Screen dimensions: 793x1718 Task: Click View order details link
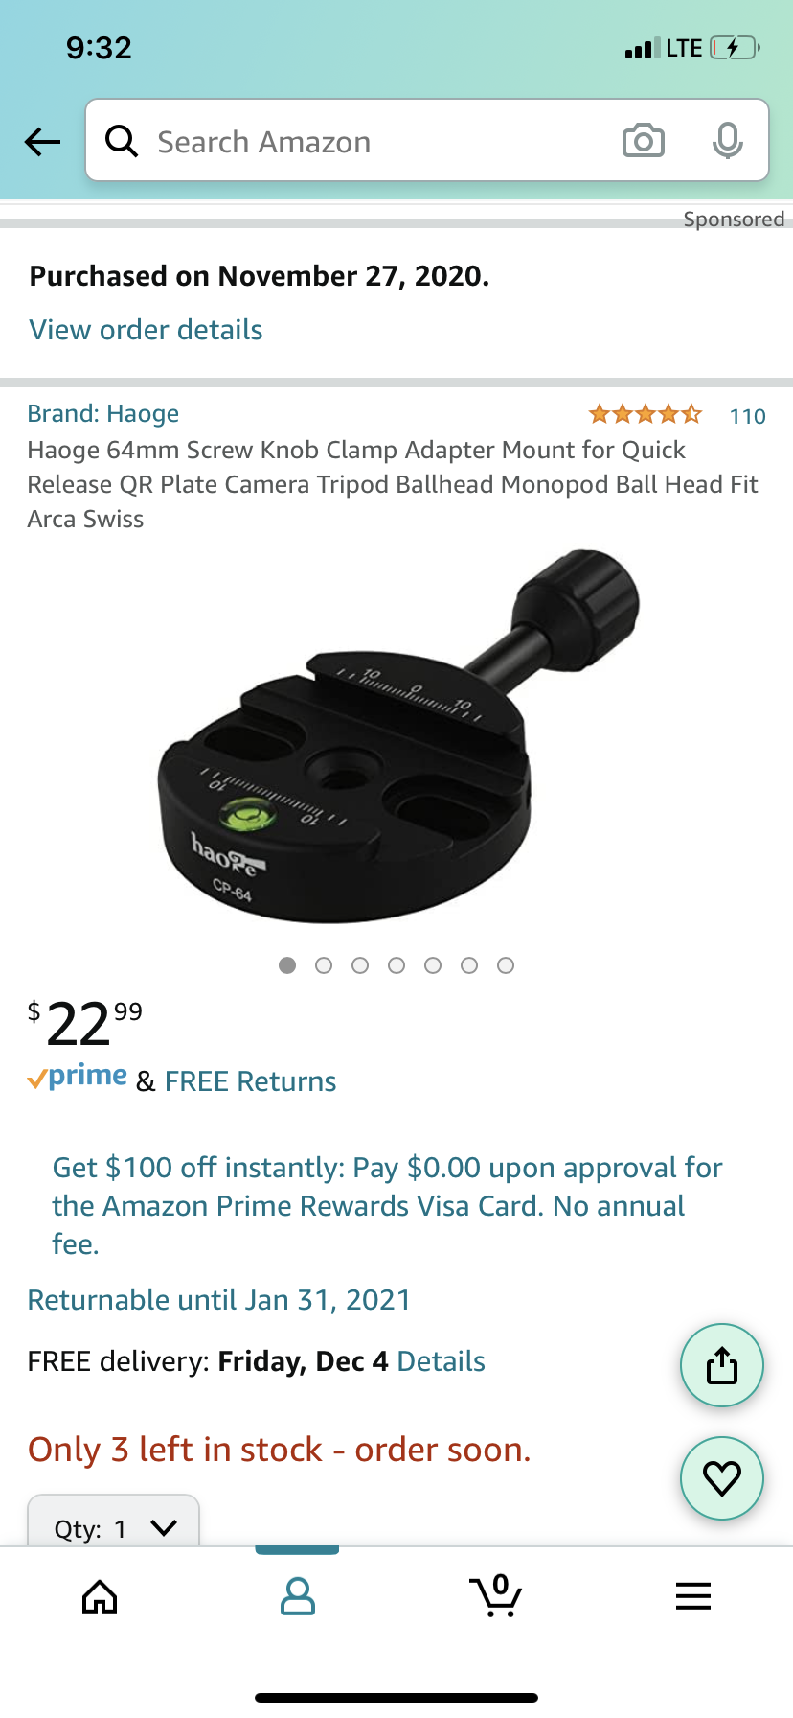tap(146, 330)
